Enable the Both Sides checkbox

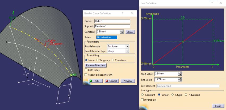pyautogui.click(x=86, y=70)
